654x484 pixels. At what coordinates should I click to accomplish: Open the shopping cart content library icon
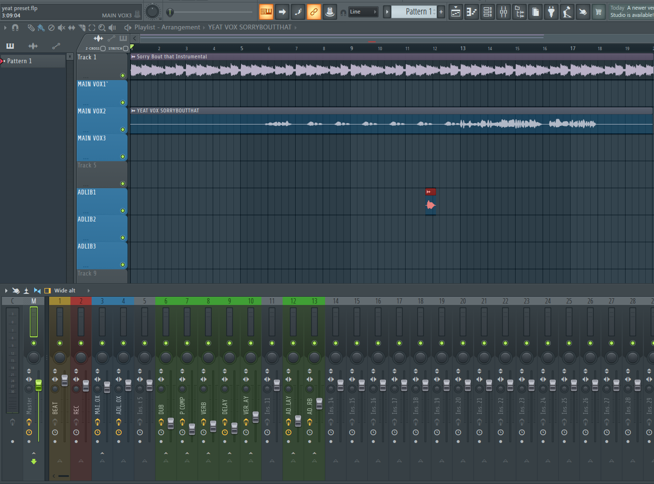[599, 12]
